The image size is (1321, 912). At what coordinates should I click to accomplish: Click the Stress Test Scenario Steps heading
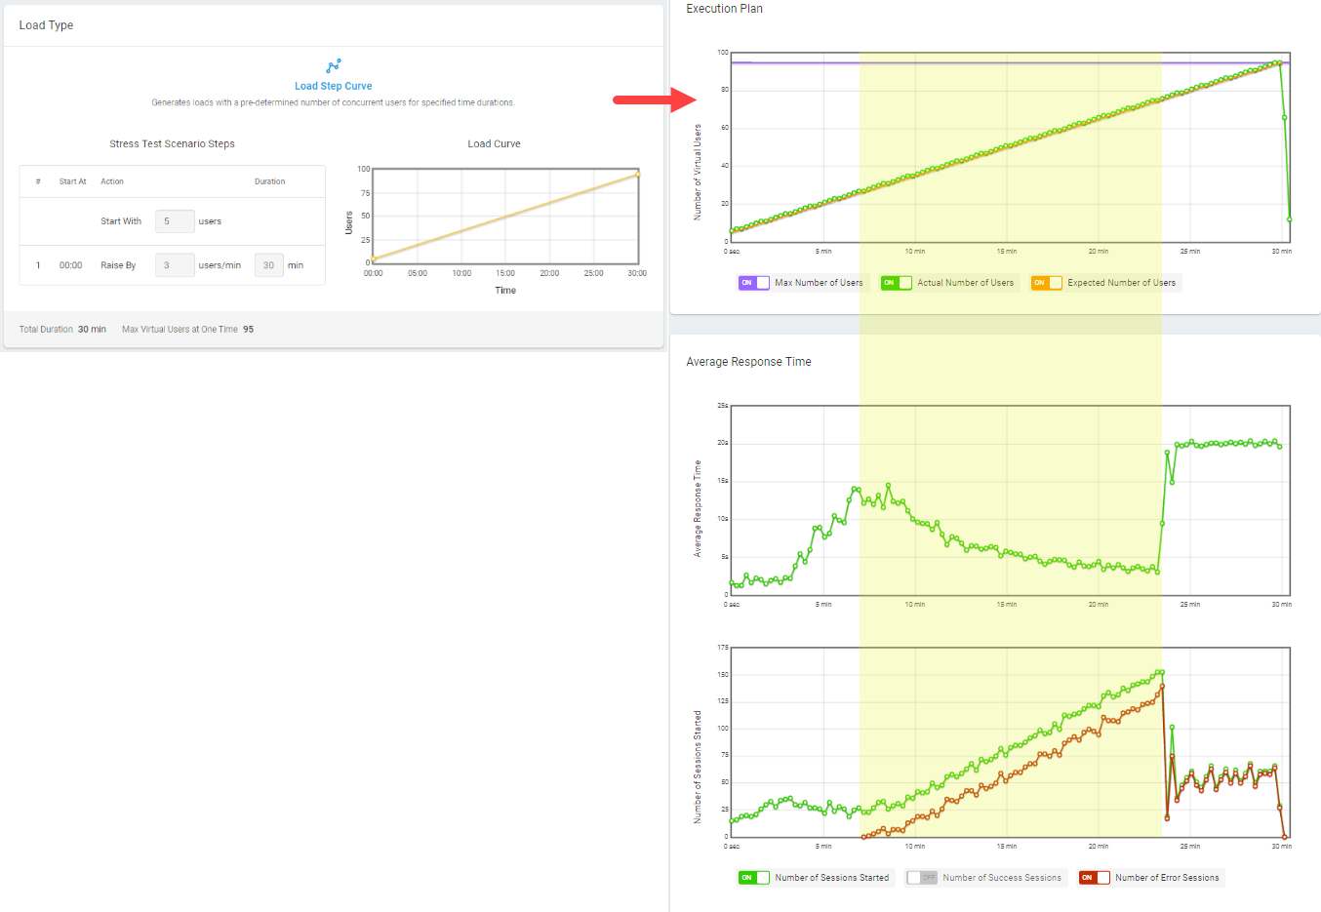click(x=172, y=143)
